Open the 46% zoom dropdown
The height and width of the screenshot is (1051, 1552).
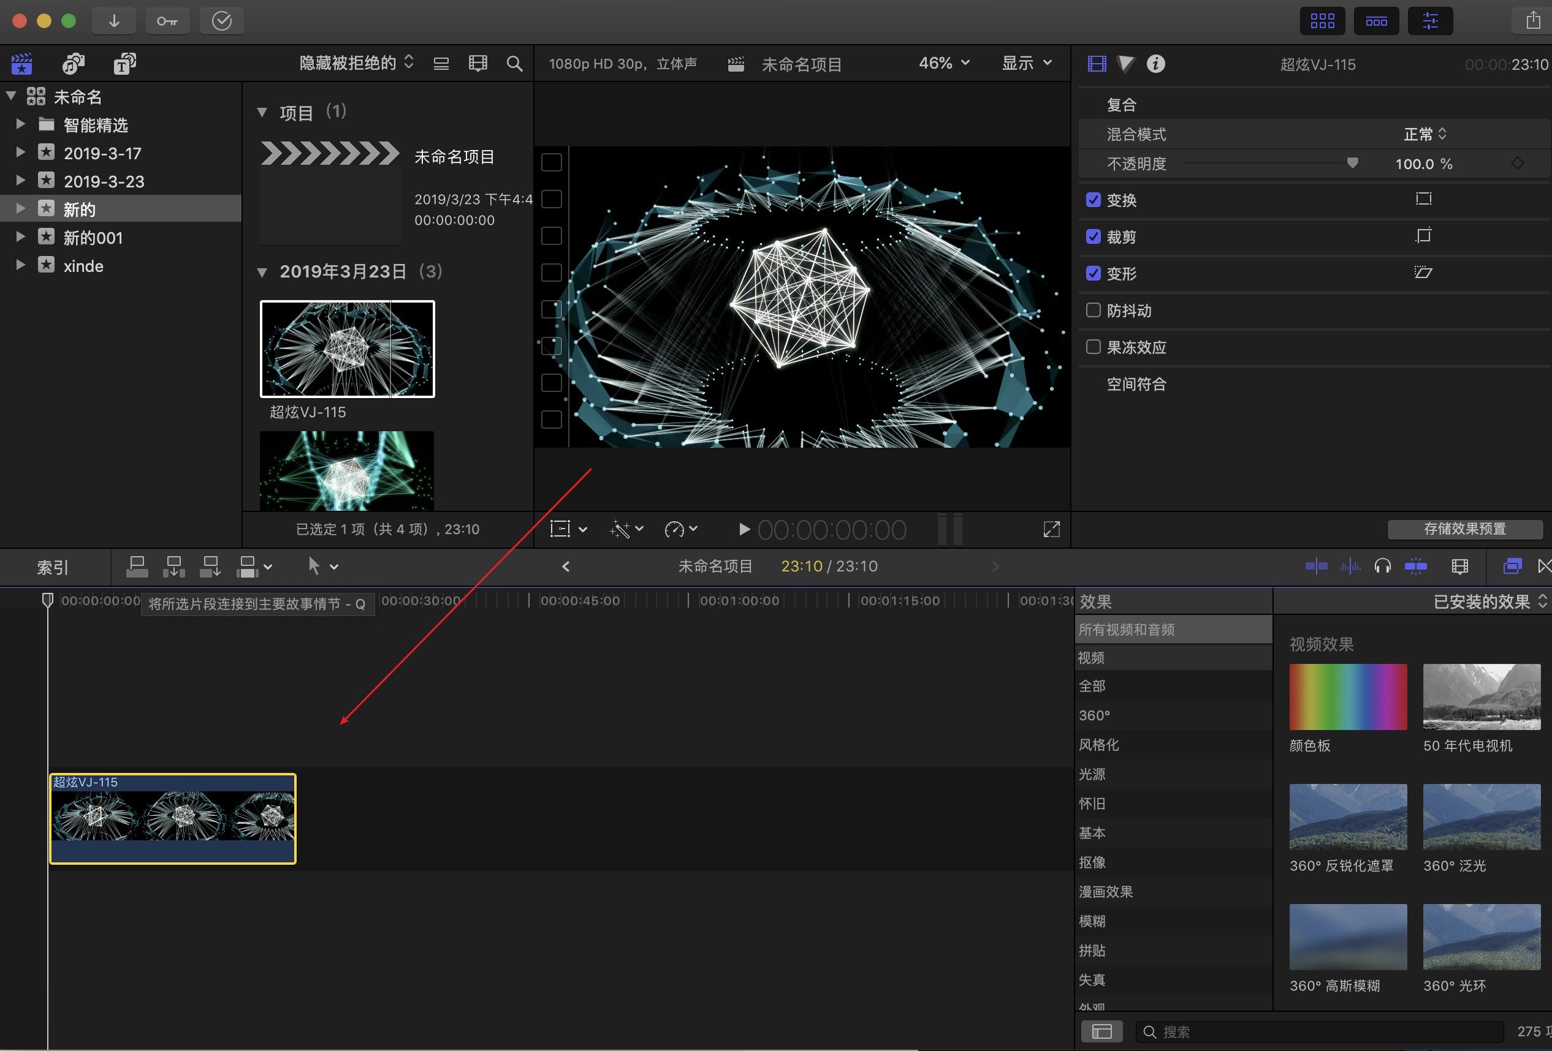(943, 62)
